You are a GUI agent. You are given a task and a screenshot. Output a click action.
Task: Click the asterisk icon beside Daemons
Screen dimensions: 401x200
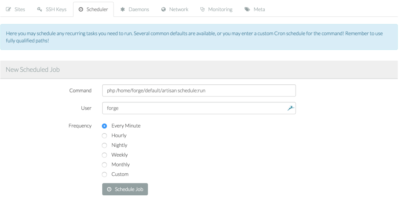point(123,9)
